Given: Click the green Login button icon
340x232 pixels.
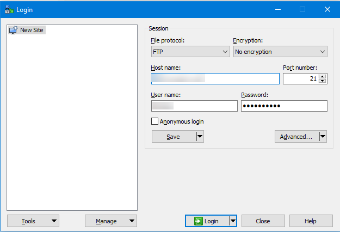Looking at the screenshot, I should [x=199, y=221].
